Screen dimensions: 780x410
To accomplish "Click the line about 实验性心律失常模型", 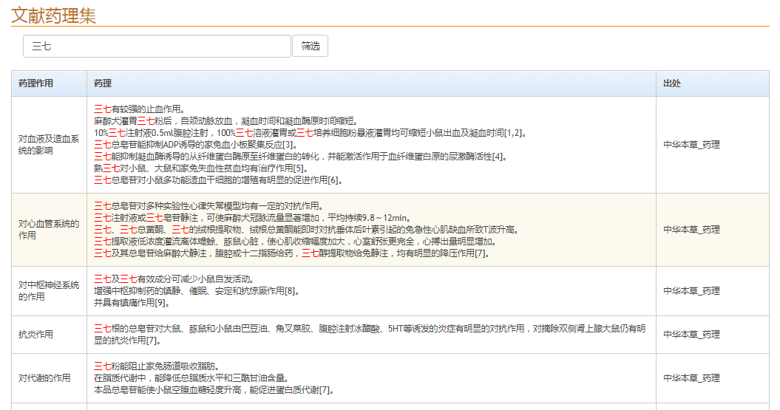I will click(209, 206).
